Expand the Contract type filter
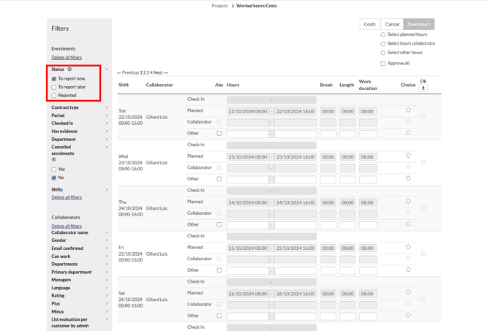The image size is (490, 331). tap(79, 107)
